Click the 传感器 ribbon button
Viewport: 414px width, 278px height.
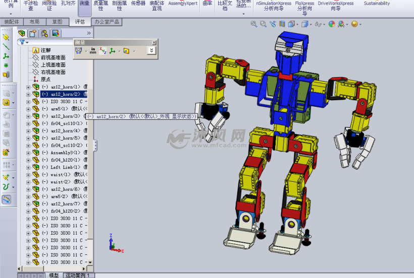click(138, 4)
